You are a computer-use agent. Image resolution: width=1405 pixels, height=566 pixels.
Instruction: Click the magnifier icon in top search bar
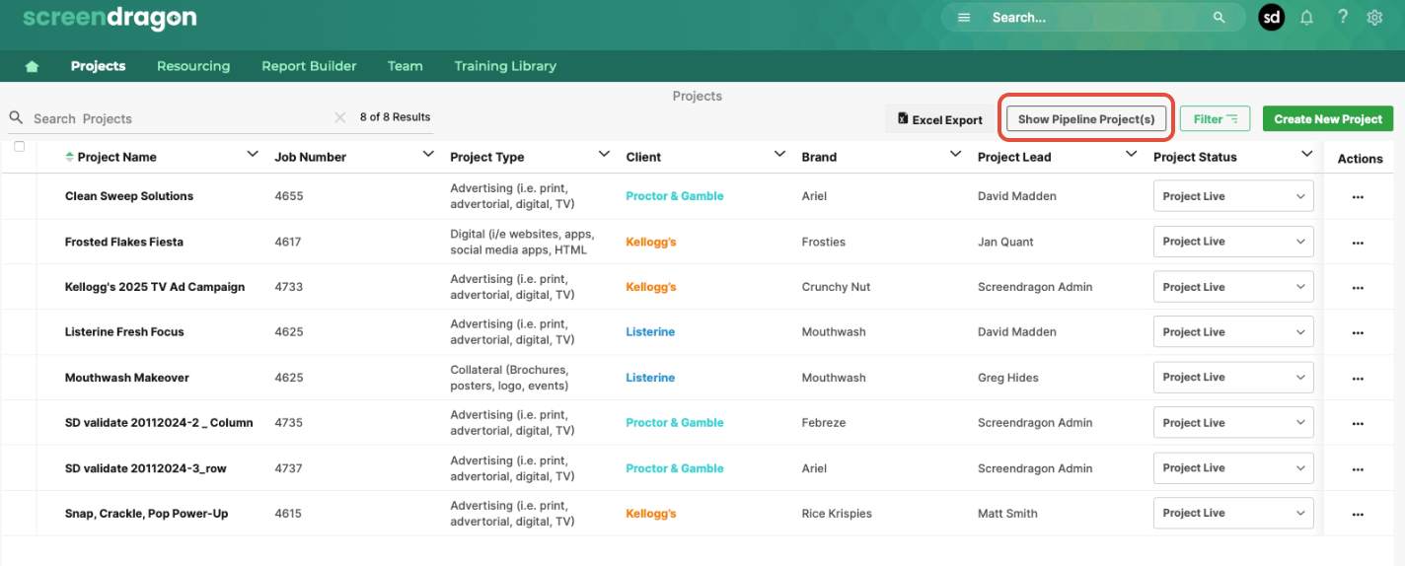1220,18
